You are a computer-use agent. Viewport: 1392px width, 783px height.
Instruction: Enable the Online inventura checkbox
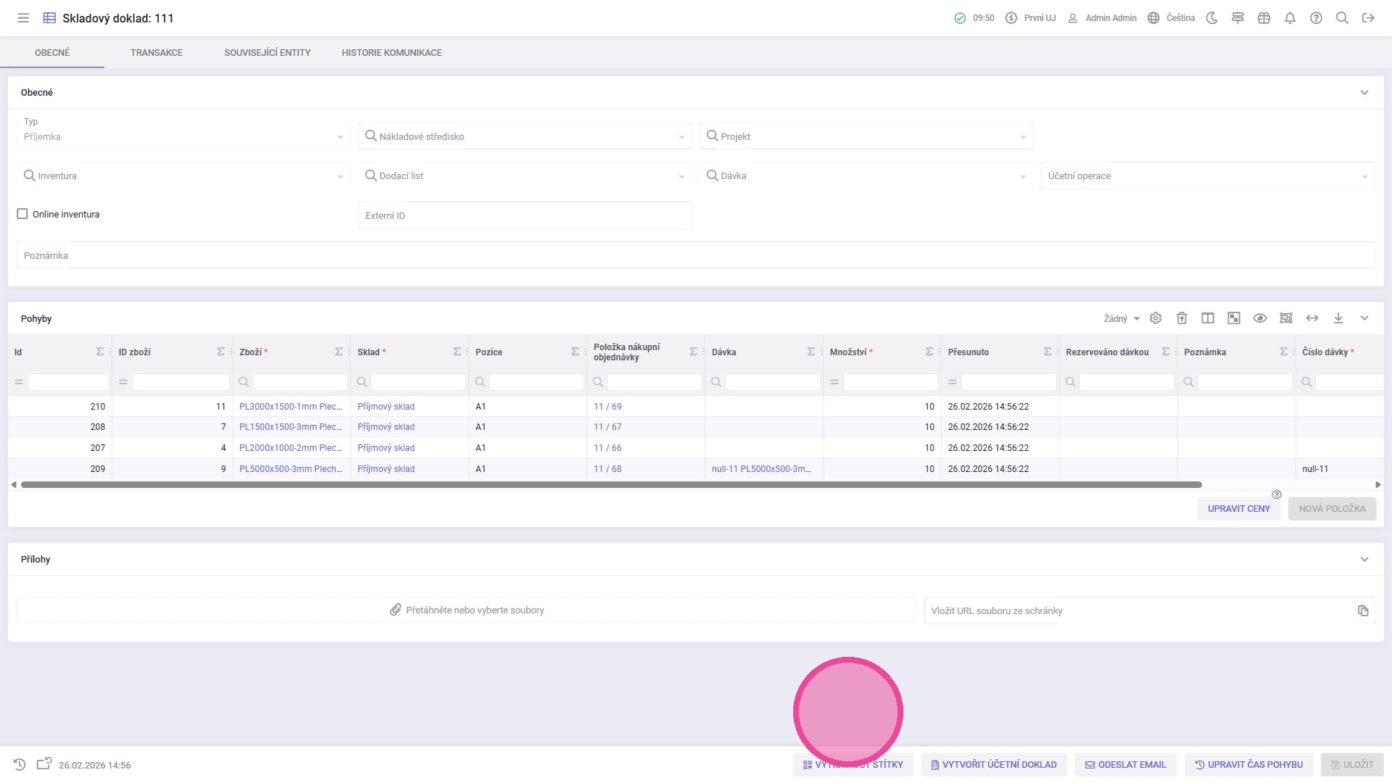pos(22,214)
